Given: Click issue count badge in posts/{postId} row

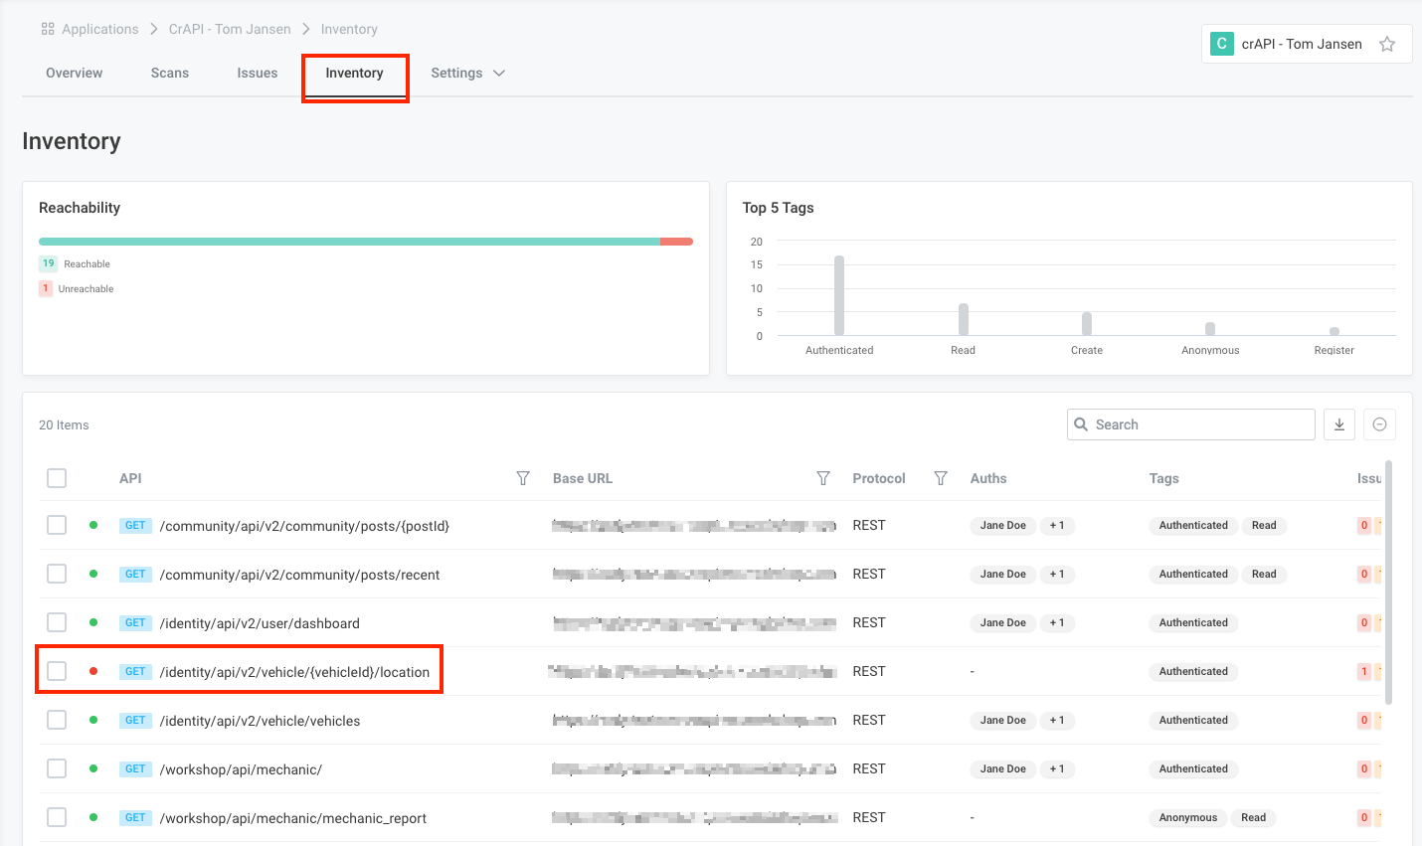Looking at the screenshot, I should [1364, 525].
